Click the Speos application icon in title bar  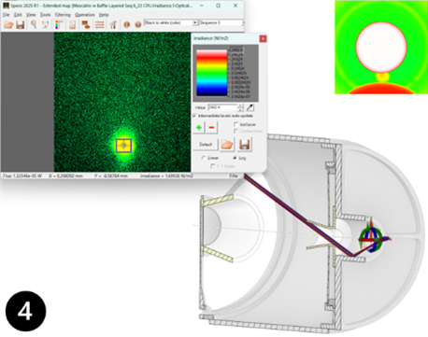click(6, 6)
